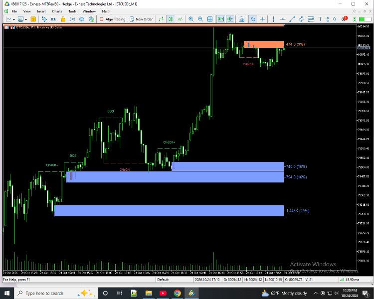Viewport: 374px width, 299px height.
Task: Toggle auto scroll to latest bar
Action: point(221,19)
